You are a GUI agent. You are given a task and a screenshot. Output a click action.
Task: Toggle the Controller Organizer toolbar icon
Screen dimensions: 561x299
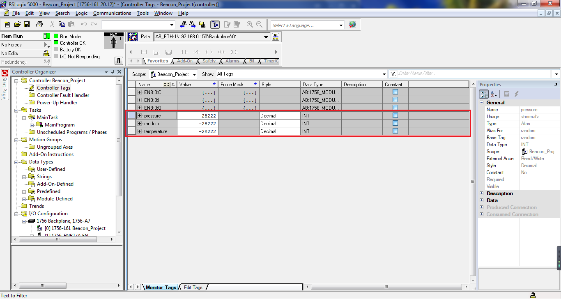pos(215,25)
